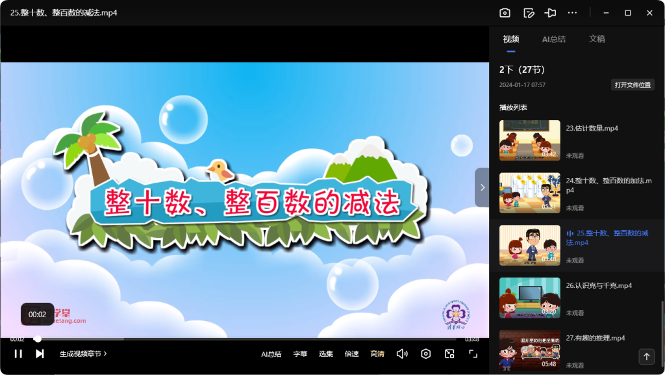This screenshot has height=375, width=665.
Task: Click the 播放列表 heading
Action: click(x=513, y=107)
